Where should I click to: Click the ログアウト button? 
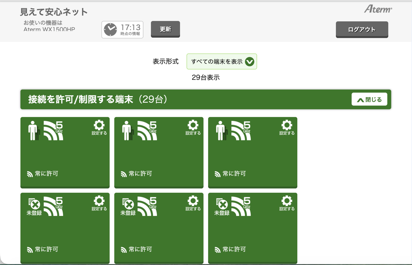(362, 29)
